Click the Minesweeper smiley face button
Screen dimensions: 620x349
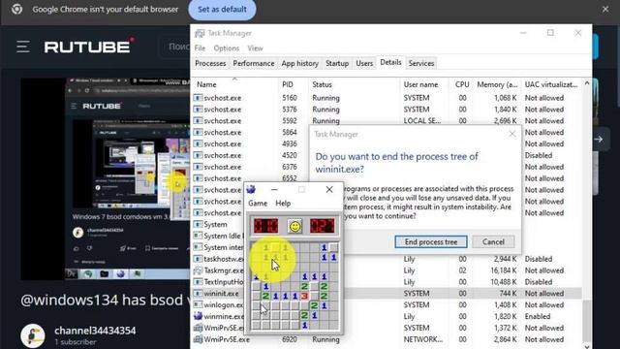[294, 226]
